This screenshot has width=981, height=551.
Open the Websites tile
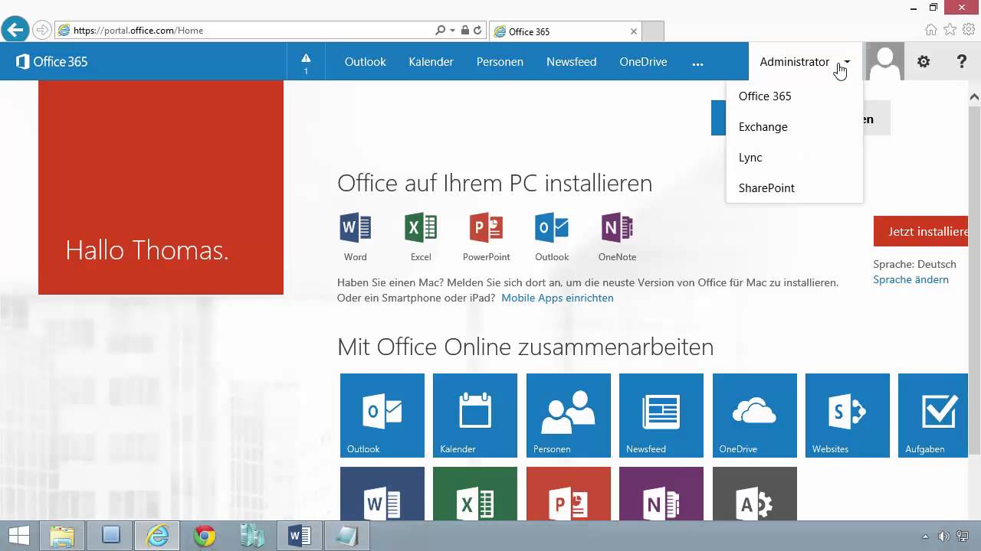pos(848,416)
